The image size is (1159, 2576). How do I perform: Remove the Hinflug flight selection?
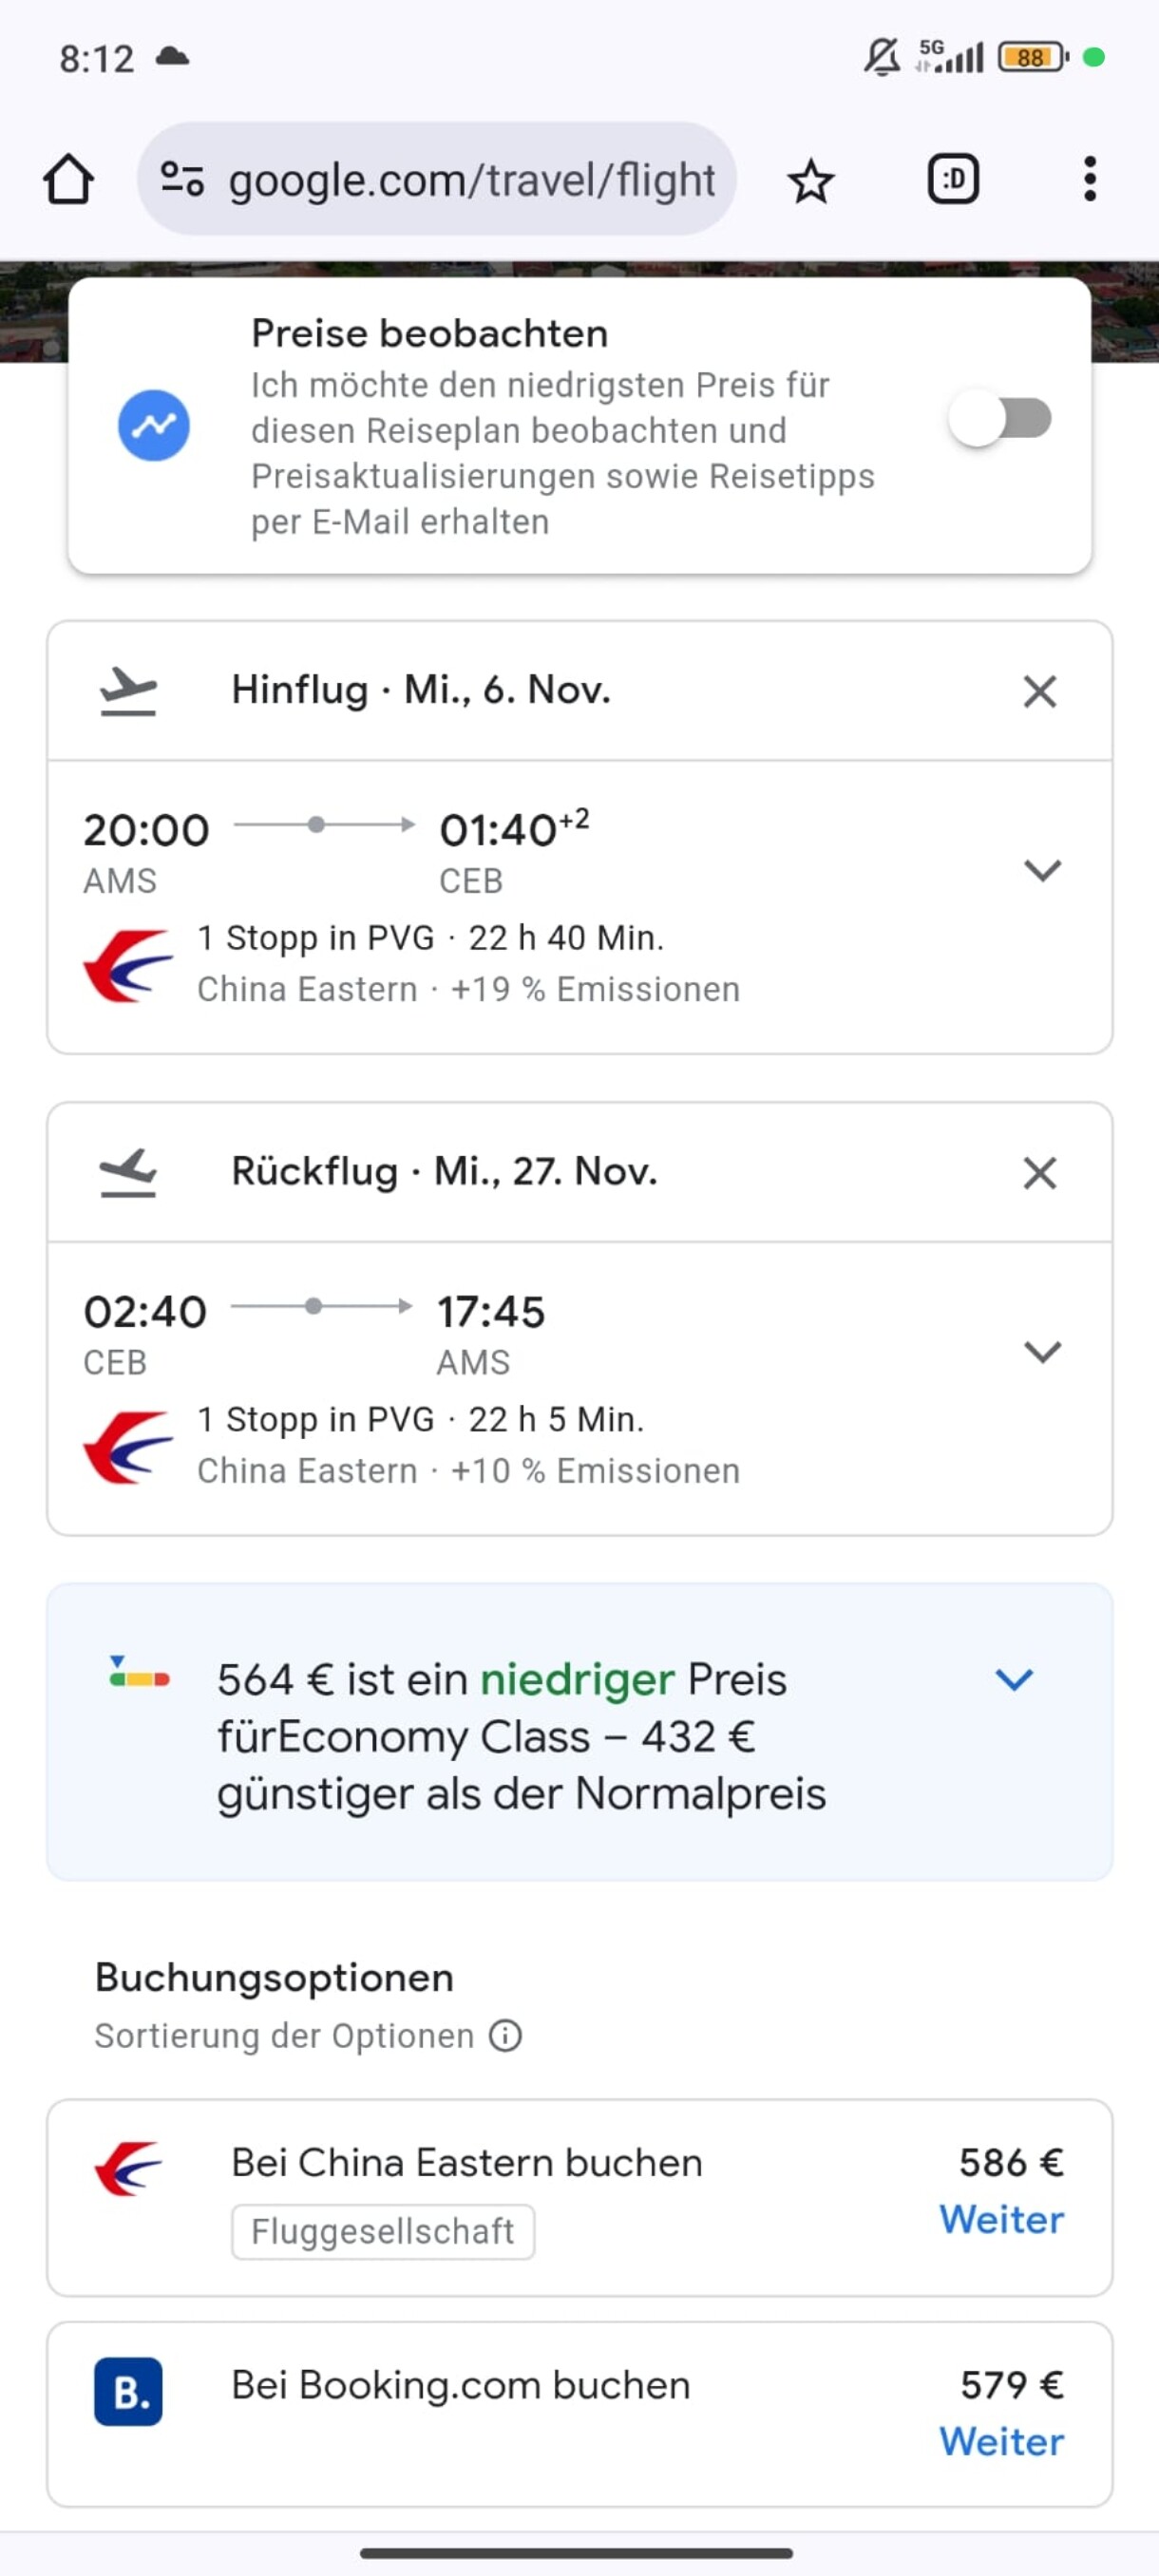click(1040, 691)
